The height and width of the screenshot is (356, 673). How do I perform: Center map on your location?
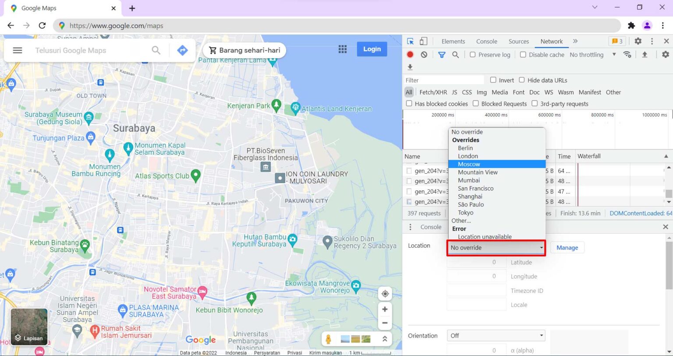pyautogui.click(x=385, y=293)
